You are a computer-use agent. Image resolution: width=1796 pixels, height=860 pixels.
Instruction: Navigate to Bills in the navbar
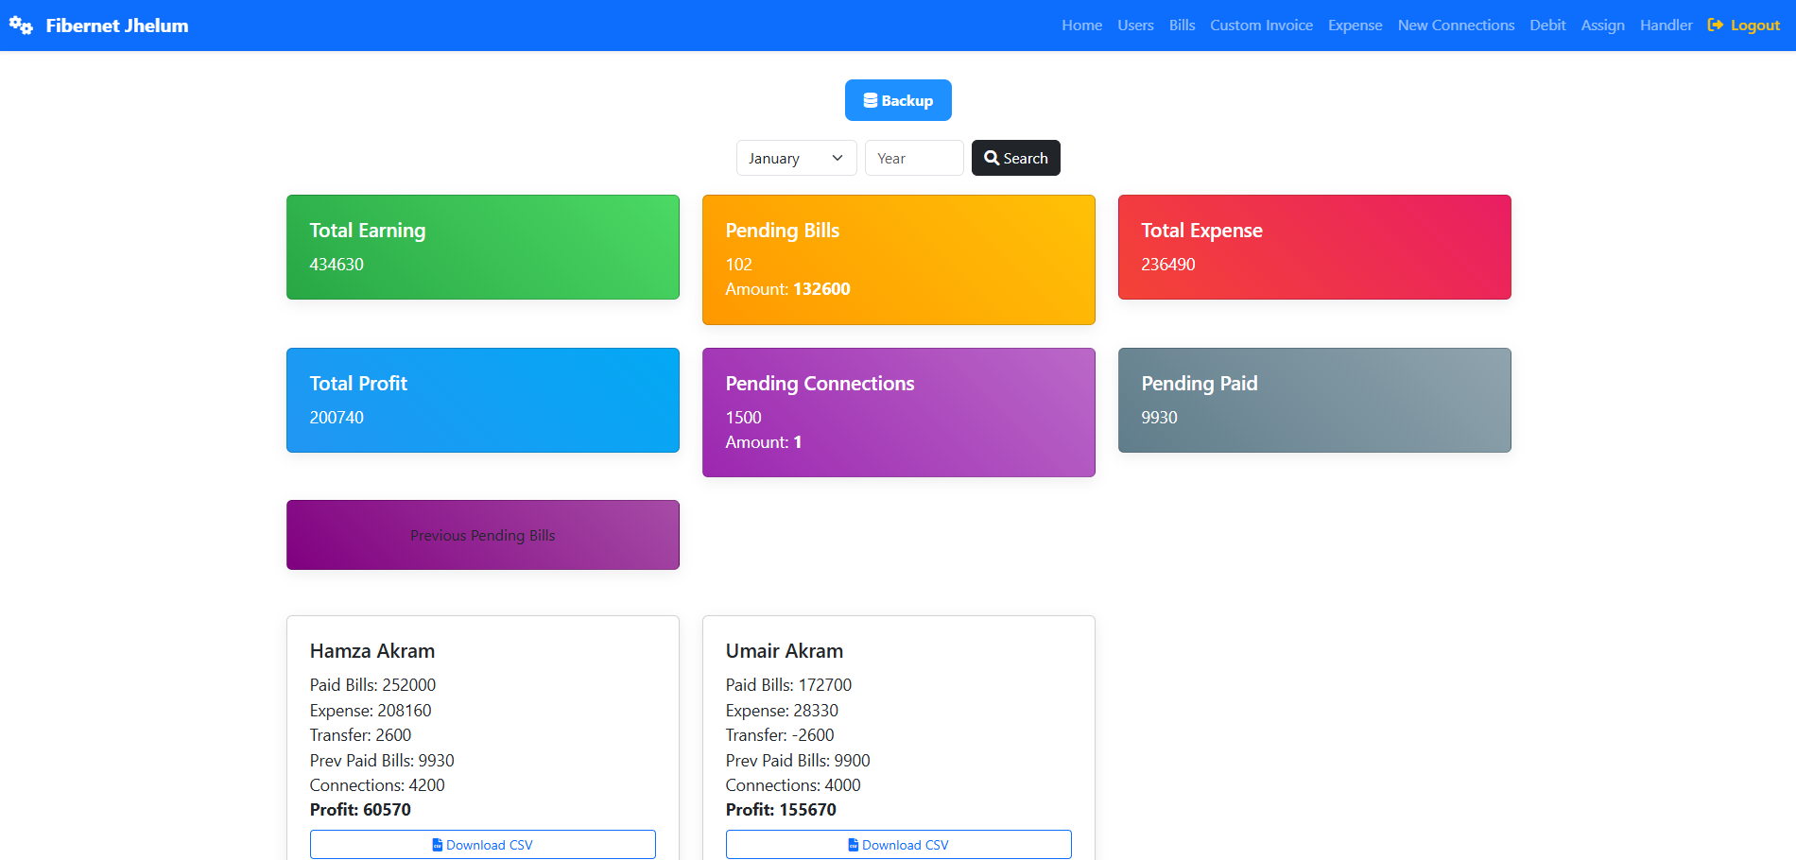[1182, 26]
